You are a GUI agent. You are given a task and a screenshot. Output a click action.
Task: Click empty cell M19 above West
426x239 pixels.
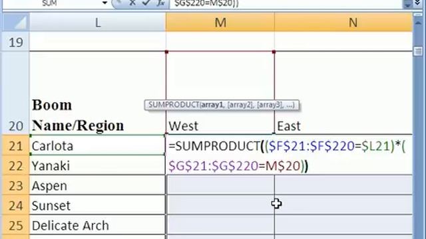(220, 41)
